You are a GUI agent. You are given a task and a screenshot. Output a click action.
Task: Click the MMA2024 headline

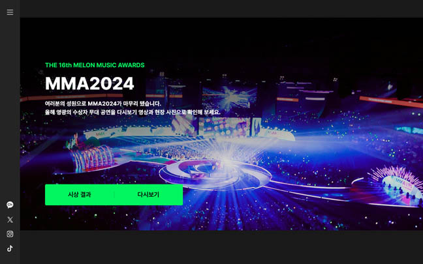tap(89, 83)
